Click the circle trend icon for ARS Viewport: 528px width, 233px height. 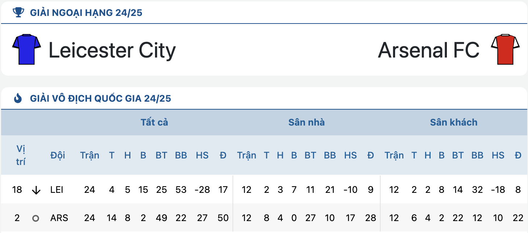35,218
